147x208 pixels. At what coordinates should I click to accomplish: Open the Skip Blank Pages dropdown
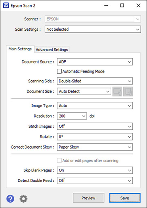95,170
